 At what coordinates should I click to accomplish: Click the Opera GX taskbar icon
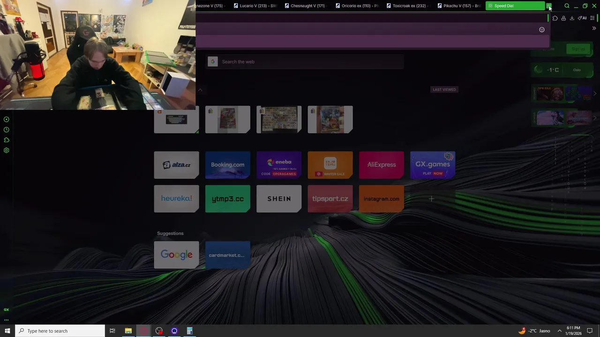(143, 331)
